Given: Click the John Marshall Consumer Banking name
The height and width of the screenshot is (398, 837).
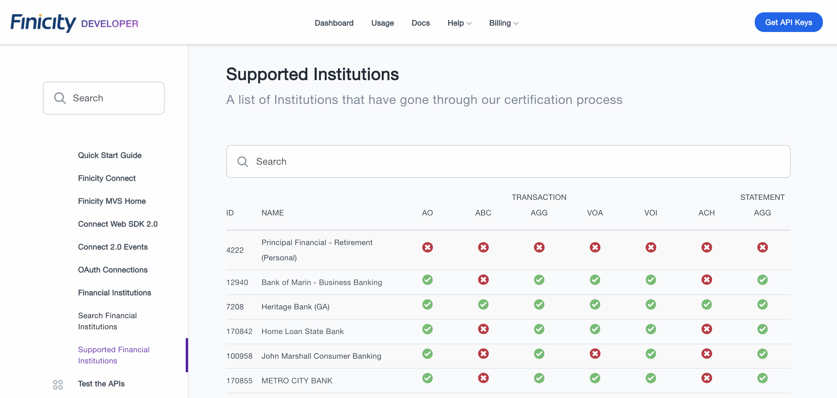Looking at the screenshot, I should [x=321, y=356].
